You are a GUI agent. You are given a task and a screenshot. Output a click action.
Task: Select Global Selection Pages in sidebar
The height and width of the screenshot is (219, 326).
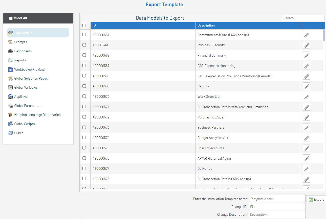pos(31,79)
